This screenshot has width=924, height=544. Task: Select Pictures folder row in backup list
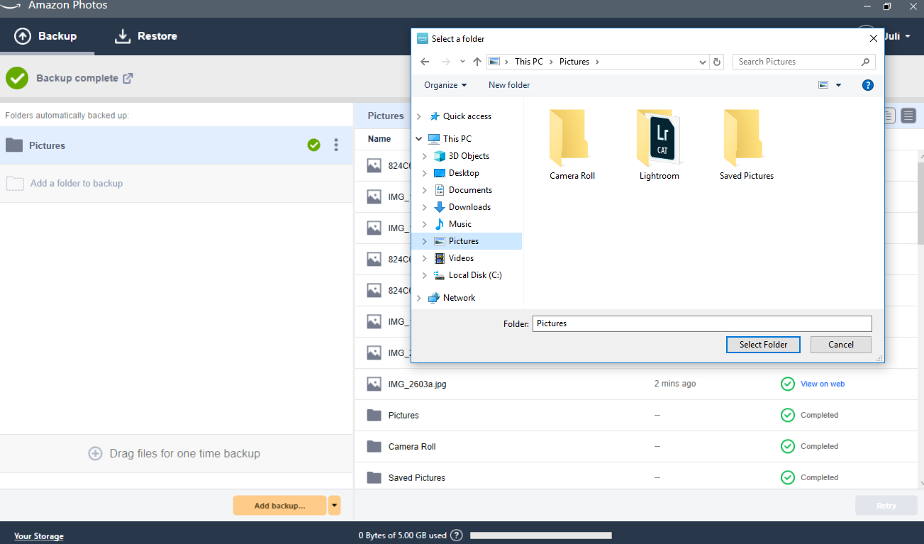(636, 415)
